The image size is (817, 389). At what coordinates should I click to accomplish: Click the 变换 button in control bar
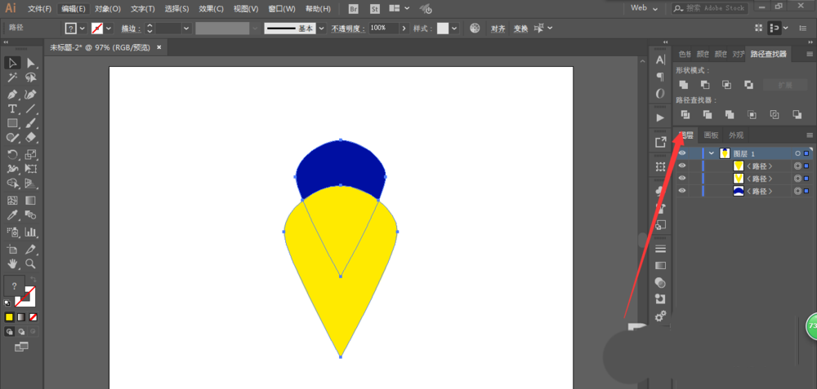coord(520,28)
